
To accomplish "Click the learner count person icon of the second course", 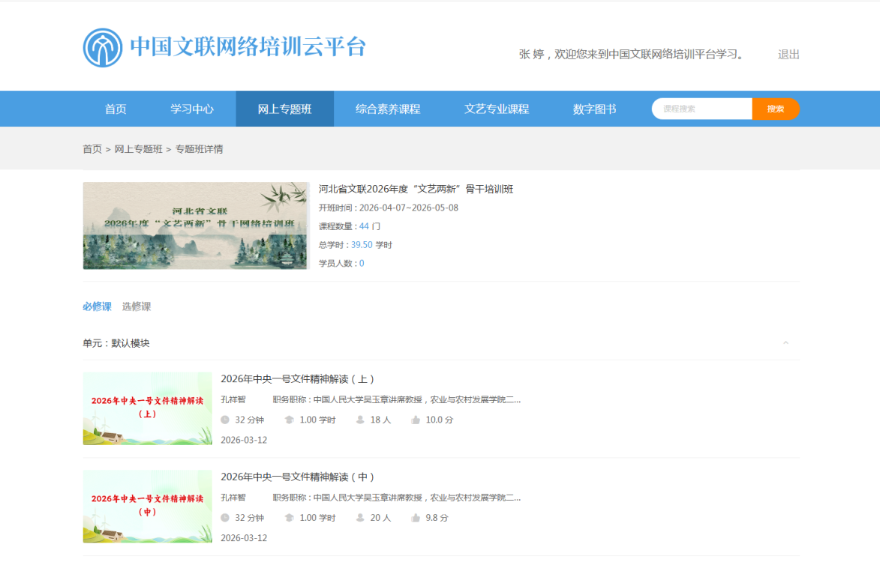I will 360,518.
